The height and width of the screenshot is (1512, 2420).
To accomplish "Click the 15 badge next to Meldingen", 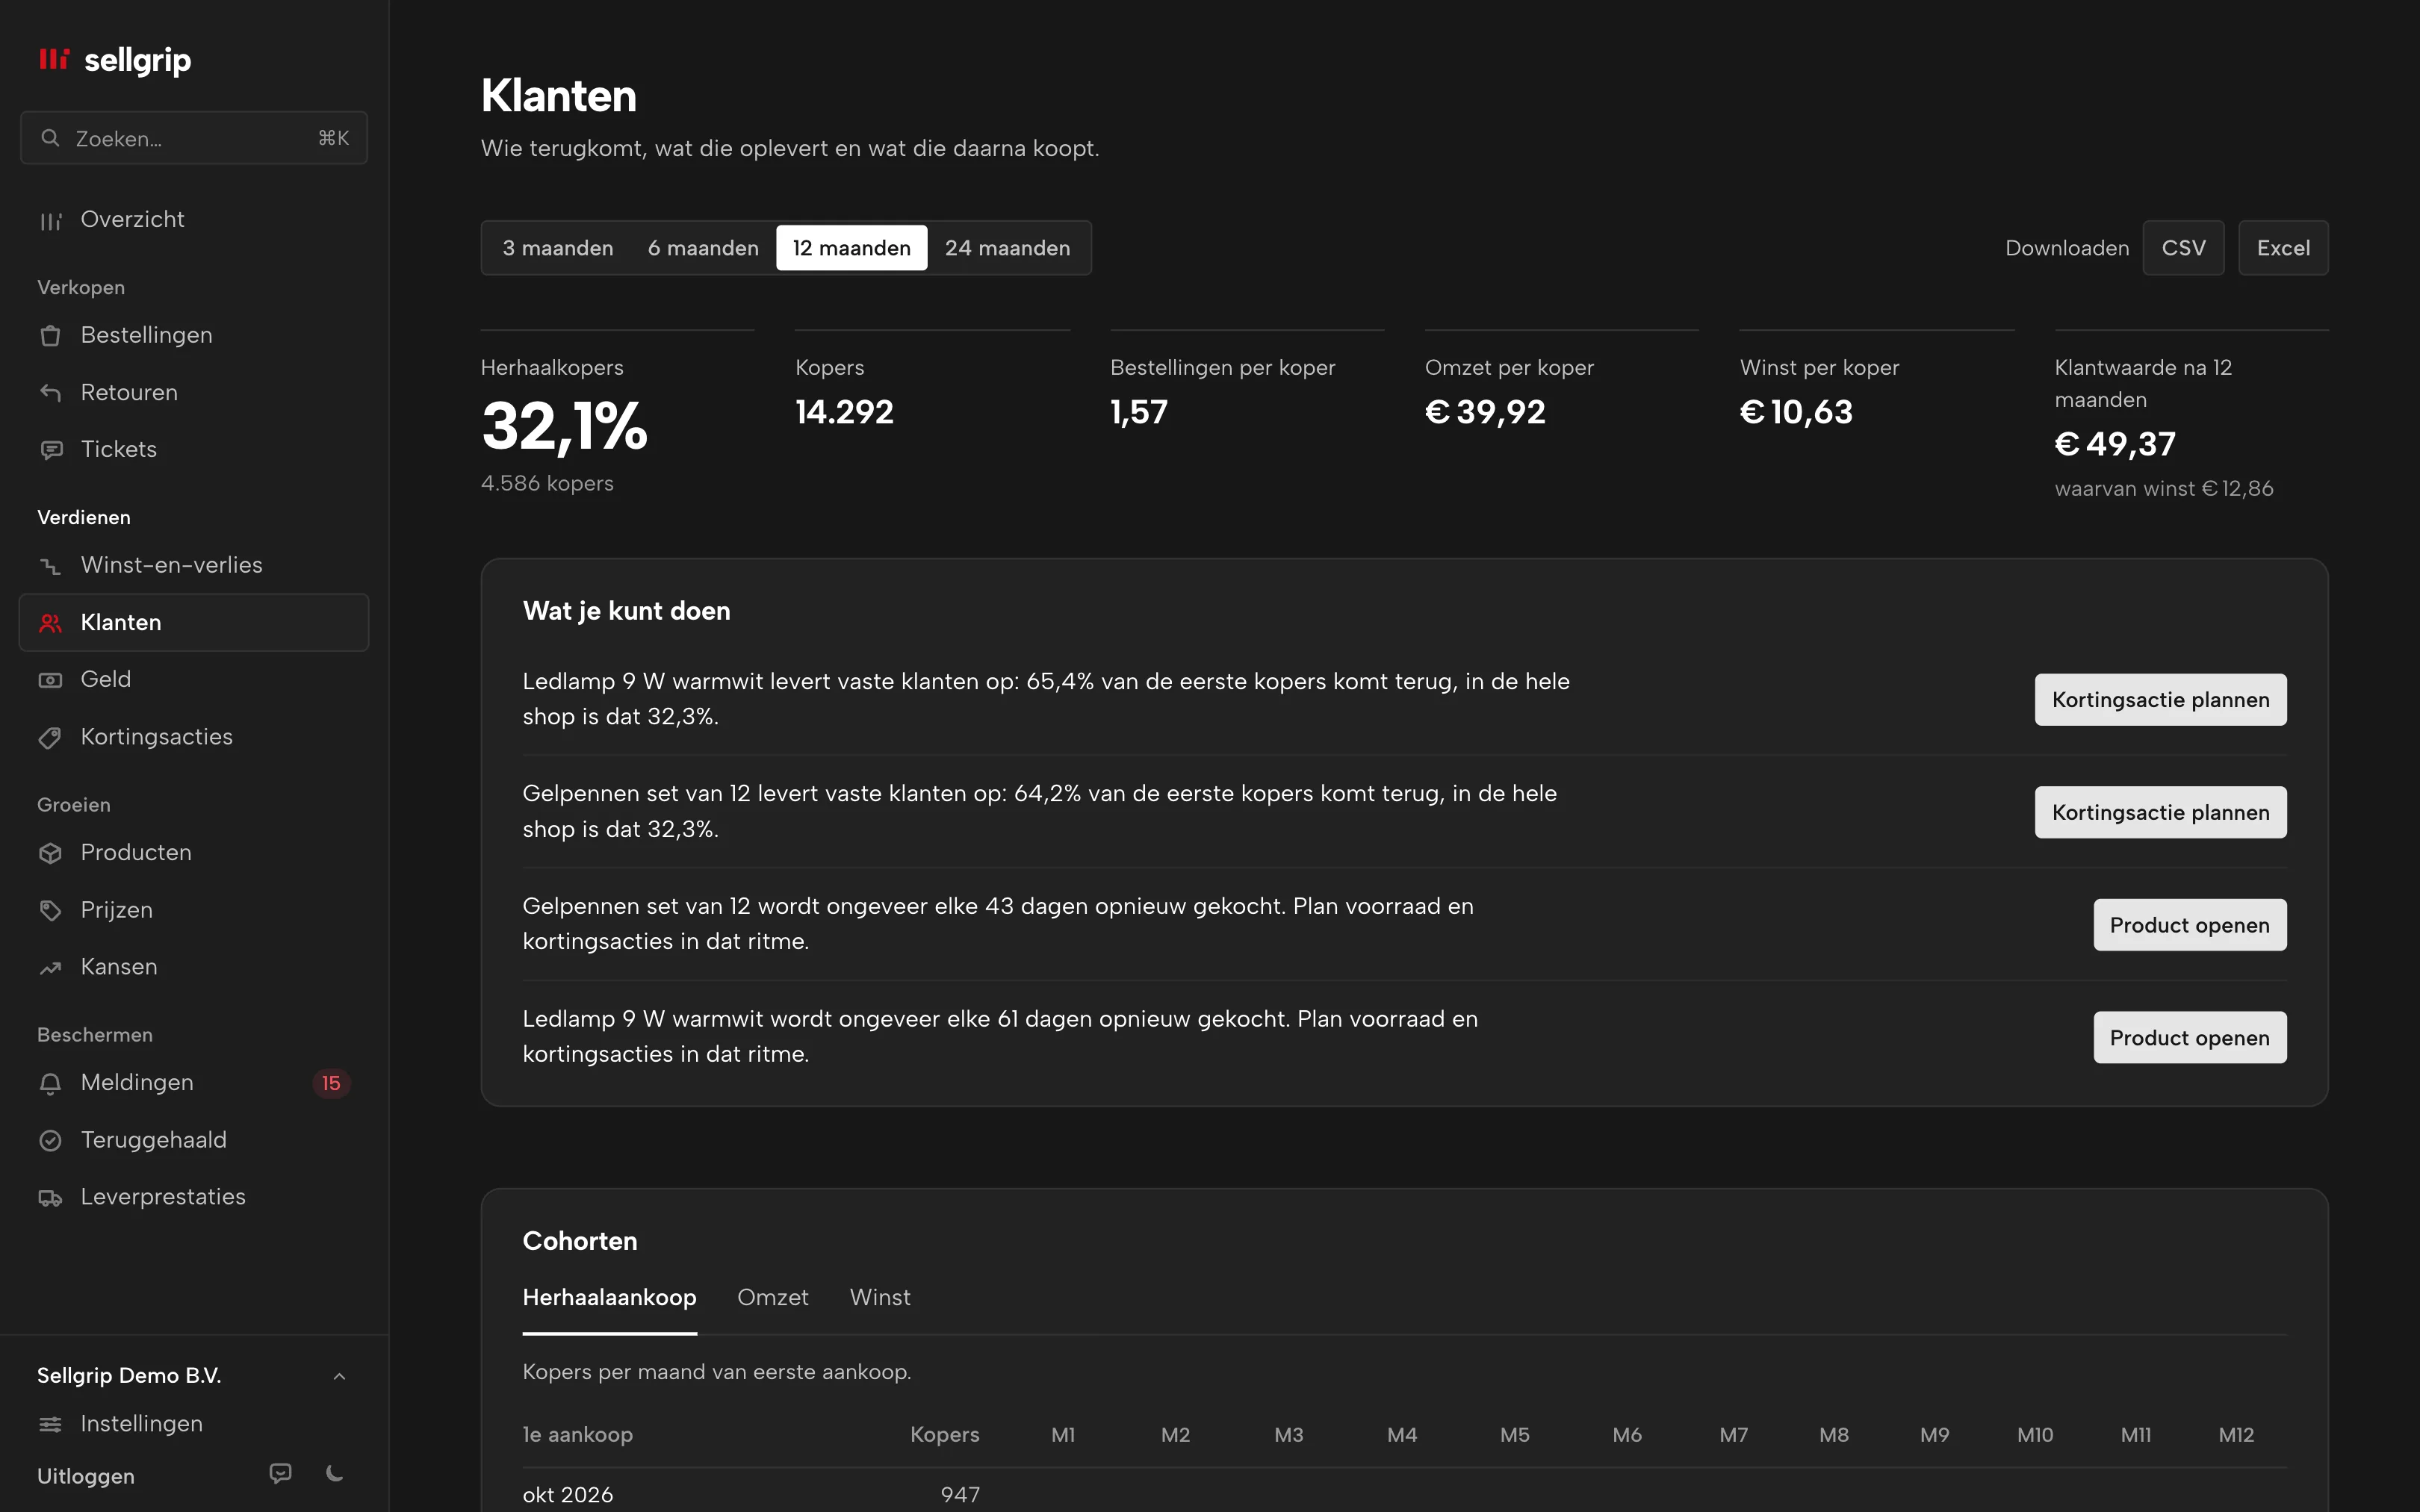I will [x=331, y=1083].
